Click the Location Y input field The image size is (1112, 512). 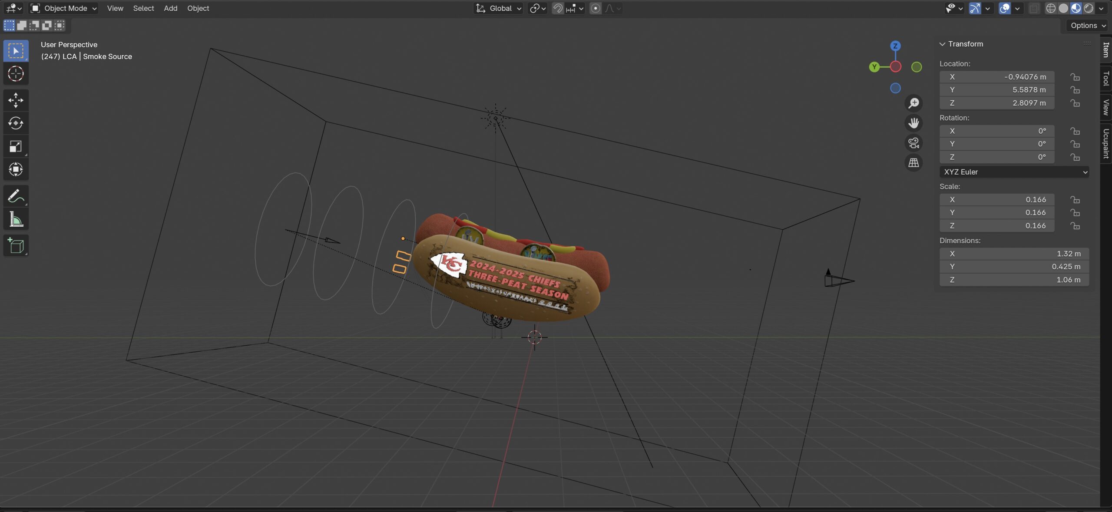[996, 89]
